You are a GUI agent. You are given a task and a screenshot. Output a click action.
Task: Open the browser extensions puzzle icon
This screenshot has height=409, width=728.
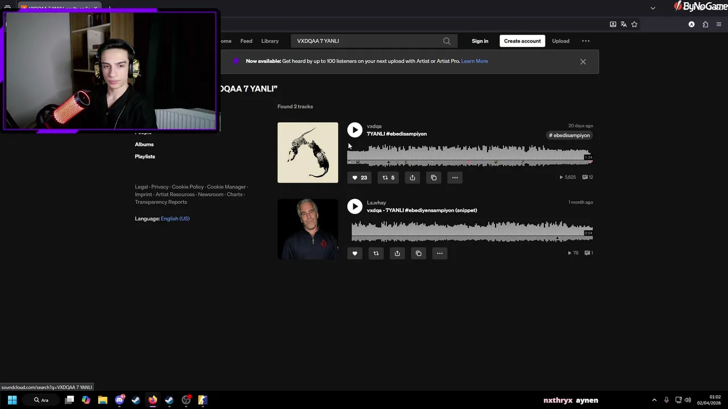click(x=705, y=24)
